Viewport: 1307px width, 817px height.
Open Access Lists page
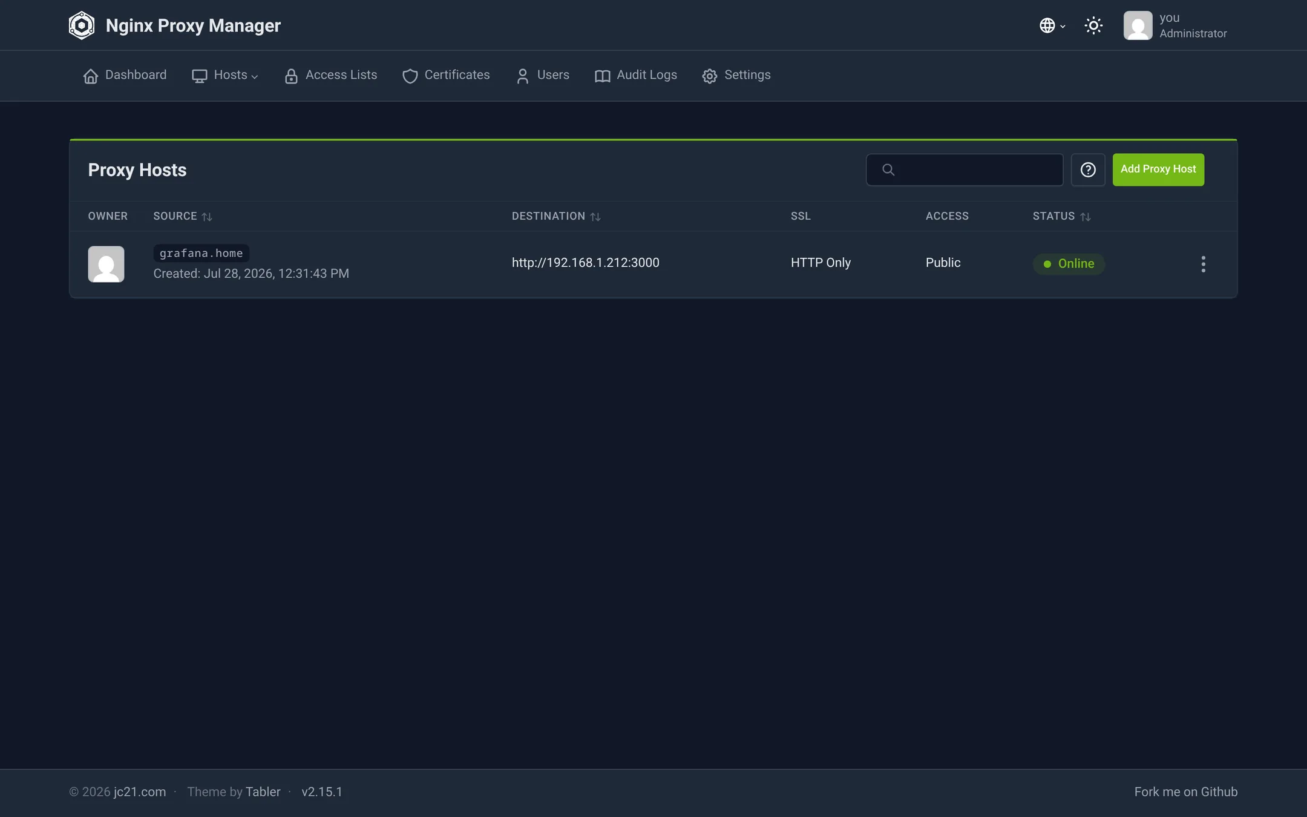tap(330, 75)
